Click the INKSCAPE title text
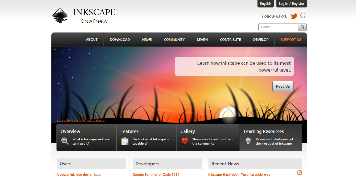Viewport: 356px width, 176px height. click(x=94, y=12)
